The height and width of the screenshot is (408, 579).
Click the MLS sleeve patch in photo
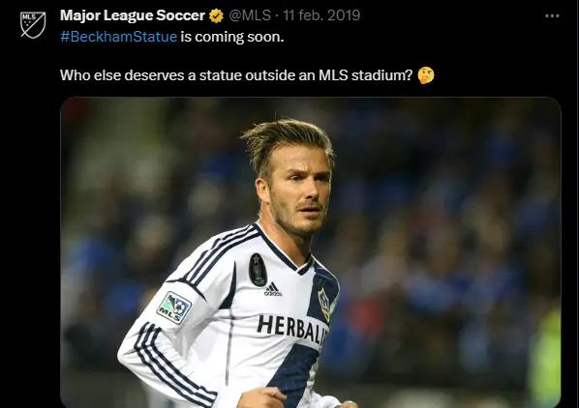(174, 307)
